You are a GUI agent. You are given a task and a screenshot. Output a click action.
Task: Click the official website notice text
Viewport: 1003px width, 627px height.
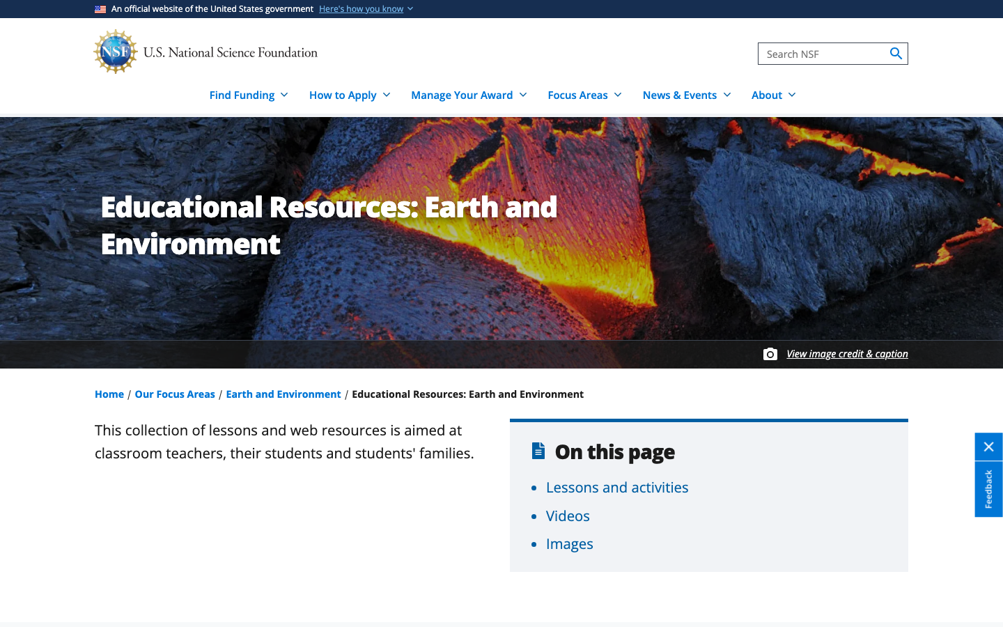pos(212,9)
